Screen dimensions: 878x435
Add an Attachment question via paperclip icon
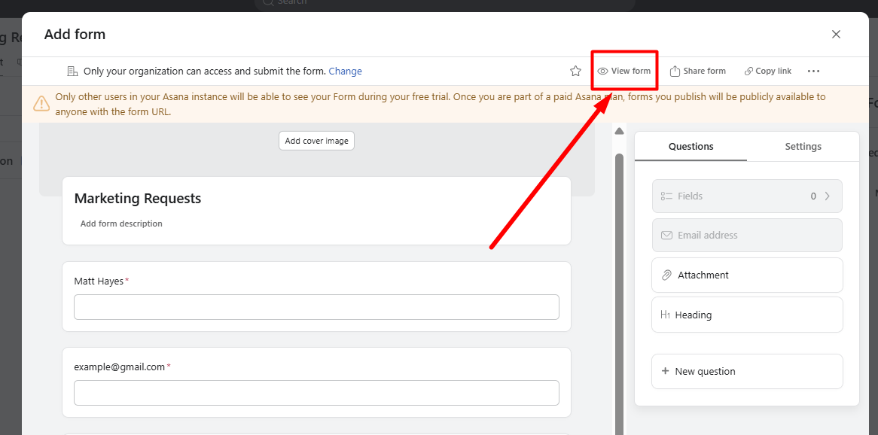pyautogui.click(x=666, y=275)
